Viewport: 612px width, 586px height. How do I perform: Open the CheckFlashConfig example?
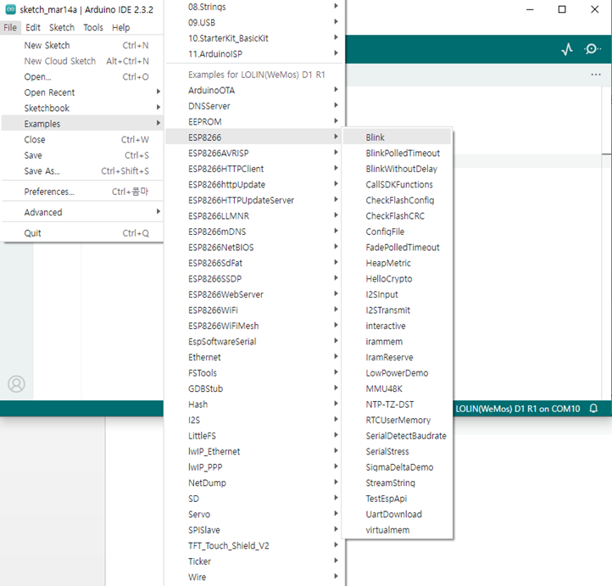397,200
